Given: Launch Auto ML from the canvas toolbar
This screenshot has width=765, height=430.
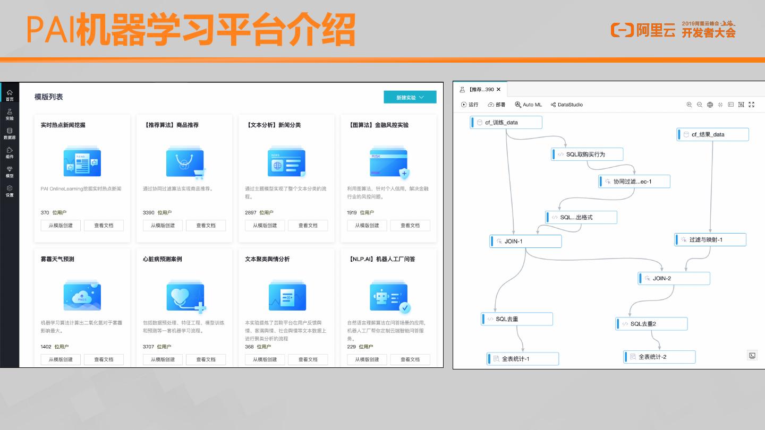Looking at the screenshot, I should pos(528,105).
